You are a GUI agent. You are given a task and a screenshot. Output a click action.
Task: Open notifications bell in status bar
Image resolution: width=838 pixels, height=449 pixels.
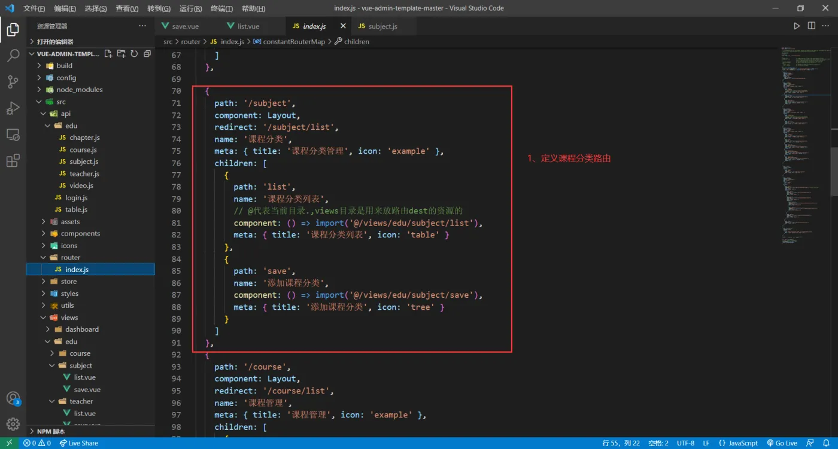coord(825,443)
